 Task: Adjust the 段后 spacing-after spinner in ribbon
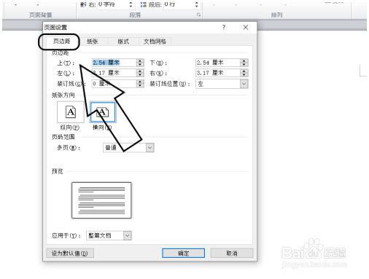[x=196, y=4]
